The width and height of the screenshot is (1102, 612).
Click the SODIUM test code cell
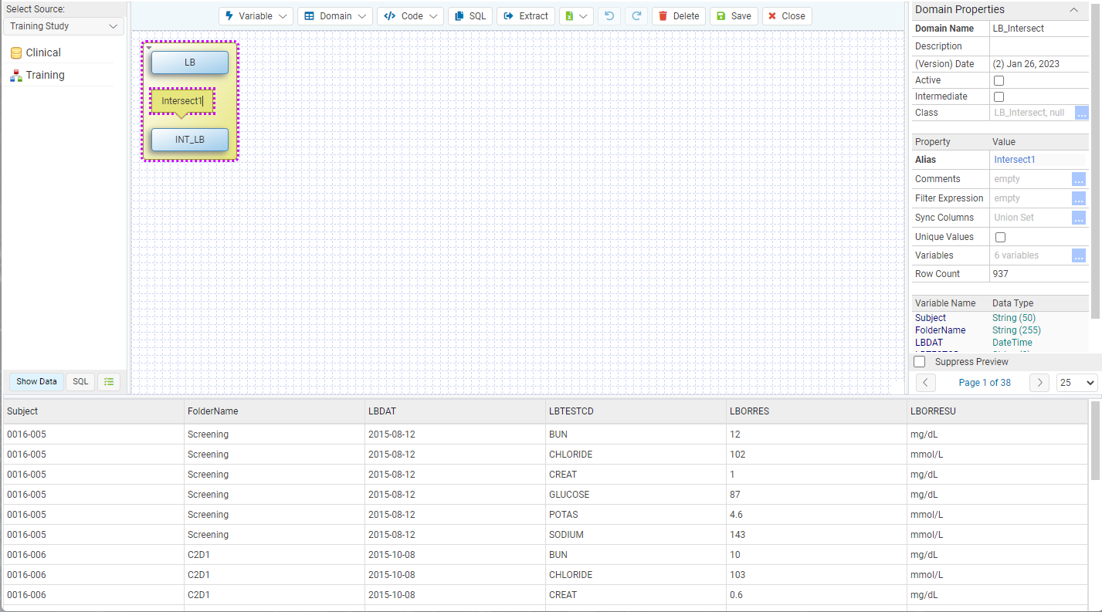[x=636, y=535]
